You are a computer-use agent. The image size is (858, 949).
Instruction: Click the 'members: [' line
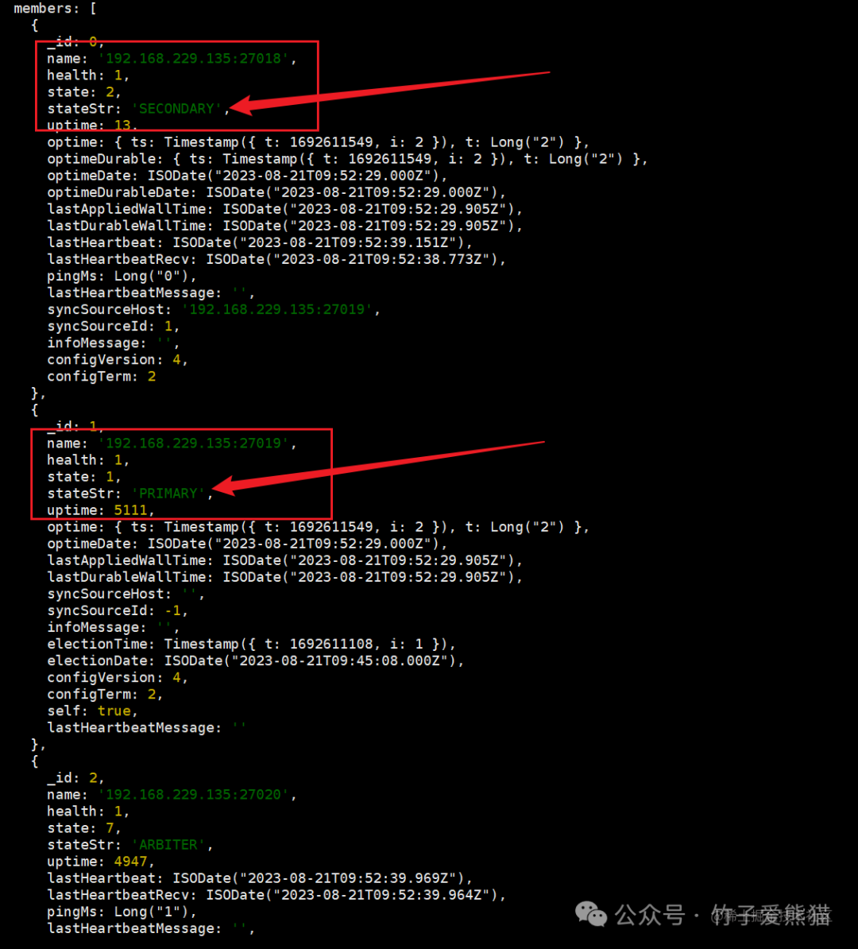[55, 9]
